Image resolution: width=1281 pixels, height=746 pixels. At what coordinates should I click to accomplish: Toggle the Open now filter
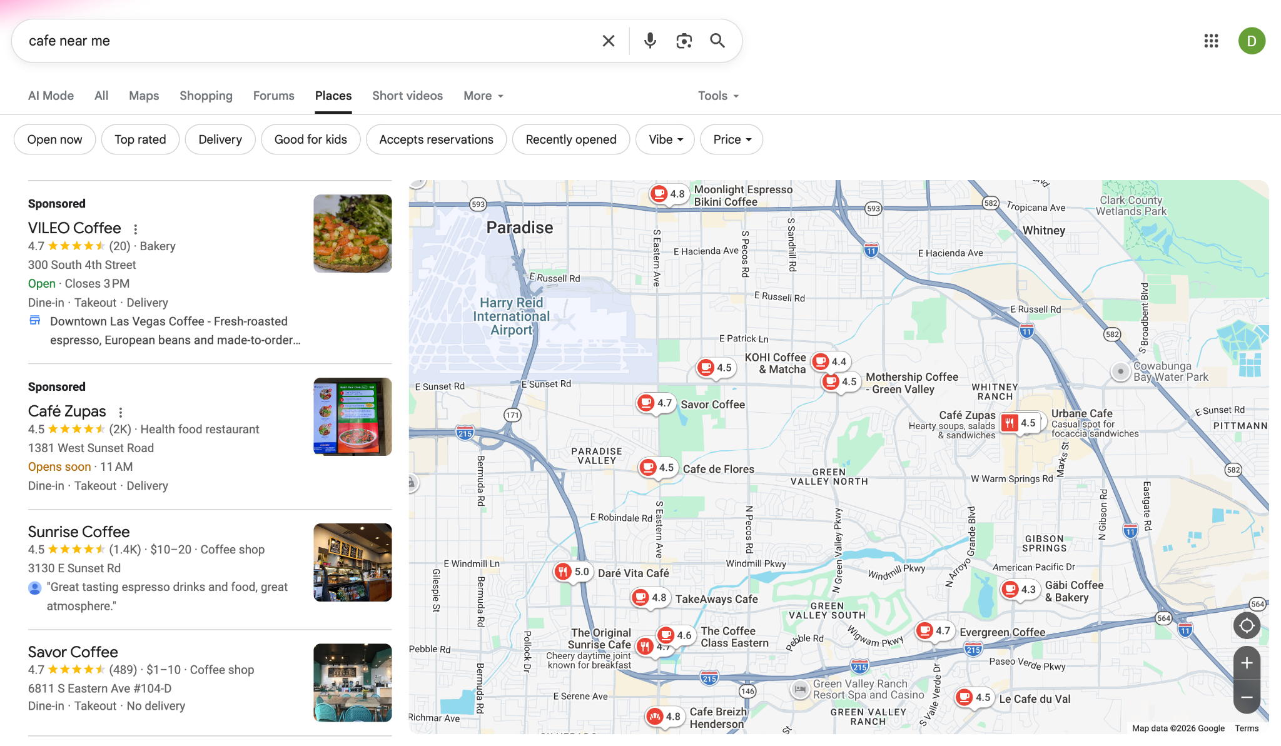[x=54, y=139]
